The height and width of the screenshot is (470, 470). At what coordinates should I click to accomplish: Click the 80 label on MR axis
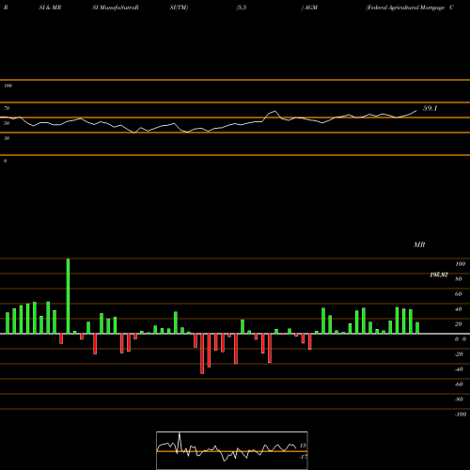point(459,279)
